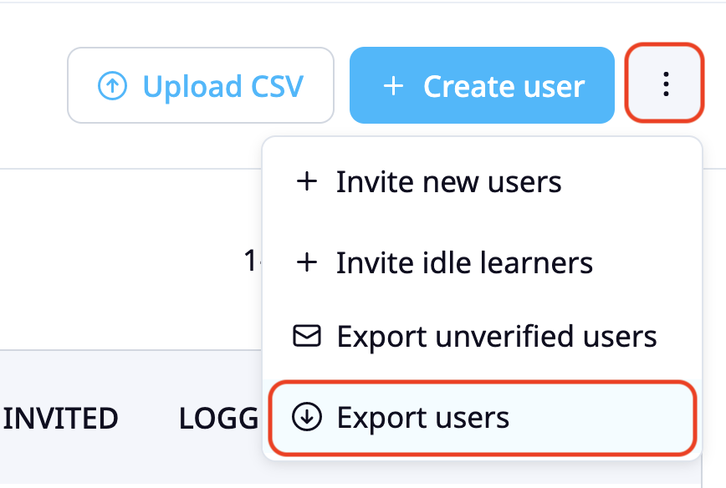Sort by the INVITED column header
Viewport: 726px width, 488px height.
pos(61,418)
